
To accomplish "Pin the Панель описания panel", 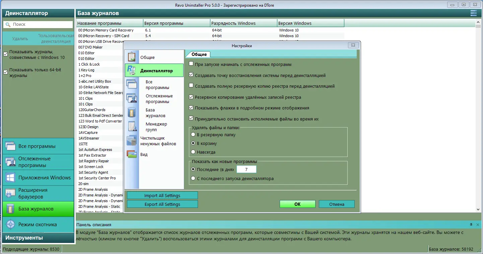I will pos(471,225).
